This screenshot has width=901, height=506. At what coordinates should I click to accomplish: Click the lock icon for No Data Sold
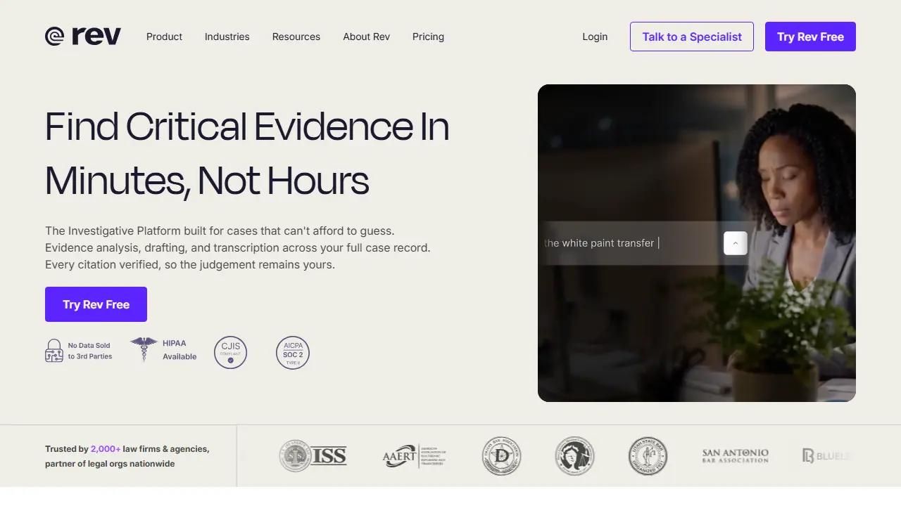point(54,351)
